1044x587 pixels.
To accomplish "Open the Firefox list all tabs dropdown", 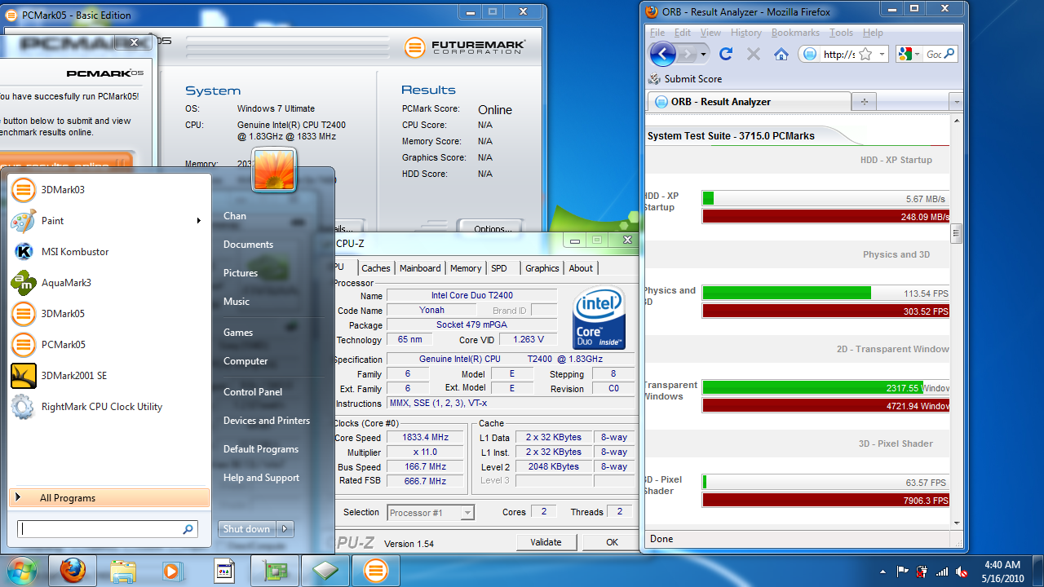I will click(x=956, y=102).
